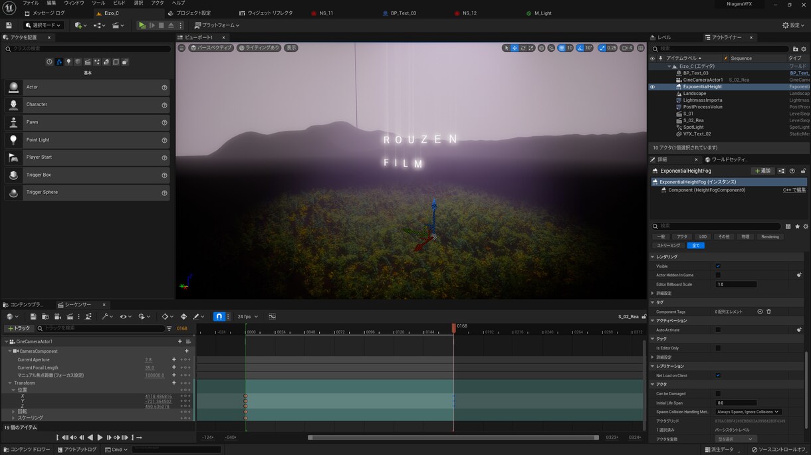Click the play forward button in Sequencer transport
811x455 pixels.
(100, 438)
